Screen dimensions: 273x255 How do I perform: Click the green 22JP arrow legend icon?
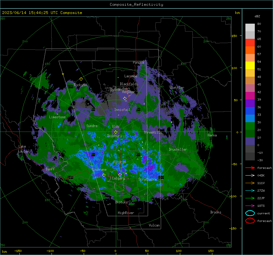tap(250, 198)
